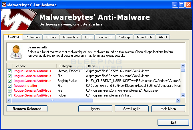Click the horizontal scroll right arrow
Viewport: 193px width, 130px height.
point(178,101)
